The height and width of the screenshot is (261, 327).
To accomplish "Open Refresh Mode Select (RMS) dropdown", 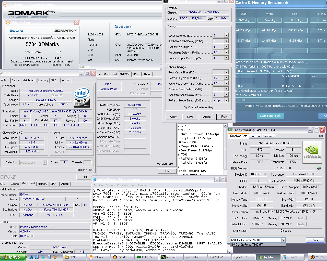I will point(226,100).
